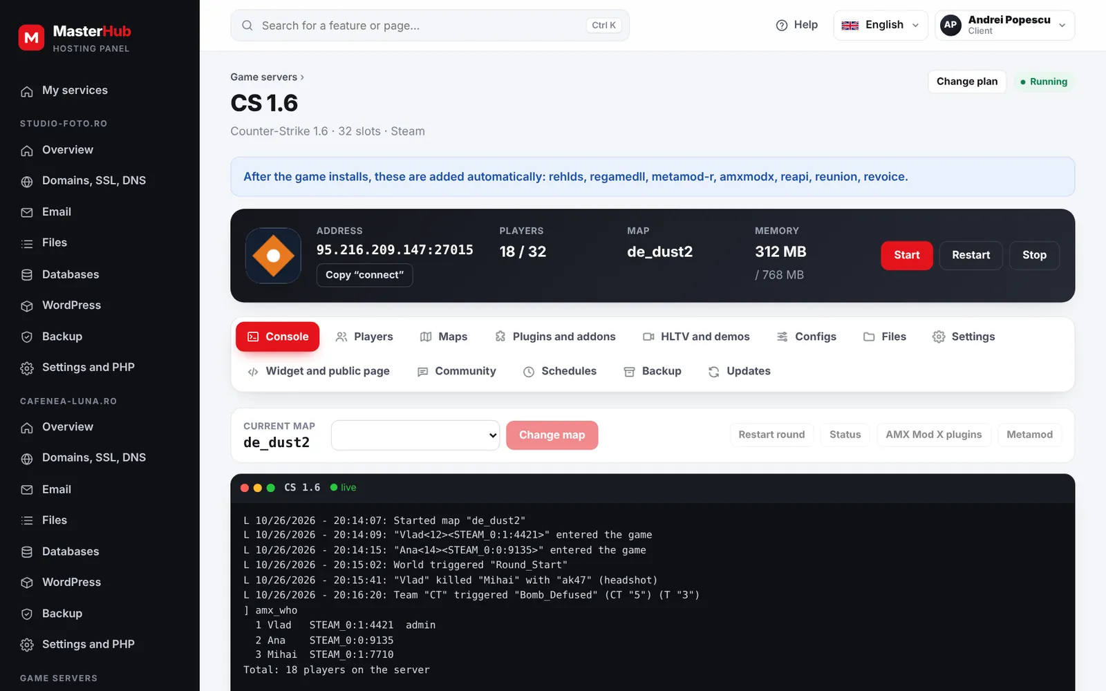Image resolution: width=1106 pixels, height=691 pixels.
Task: Click the Change plan button
Action: tap(966, 82)
